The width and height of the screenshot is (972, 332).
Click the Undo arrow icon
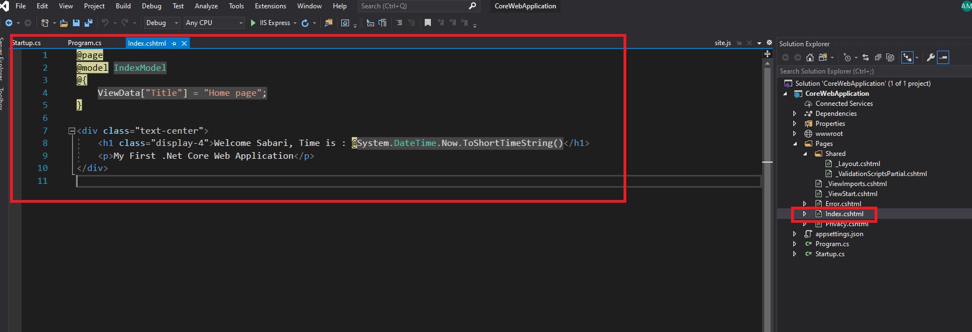[x=105, y=23]
